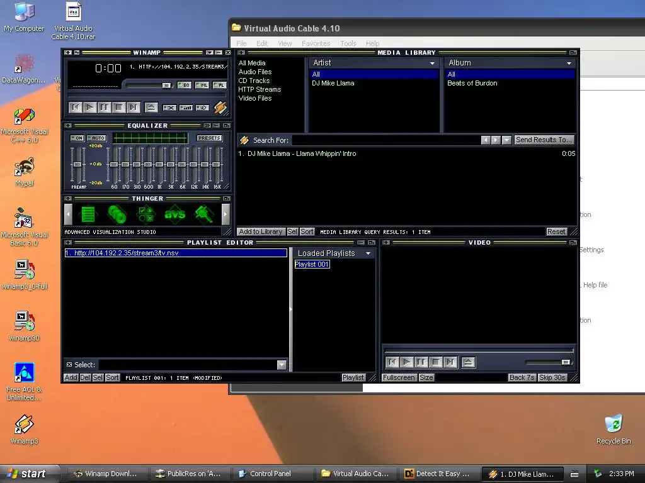Image resolution: width=645 pixels, height=483 pixels.
Task: Turn the equalizer ON button
Action: (x=77, y=138)
